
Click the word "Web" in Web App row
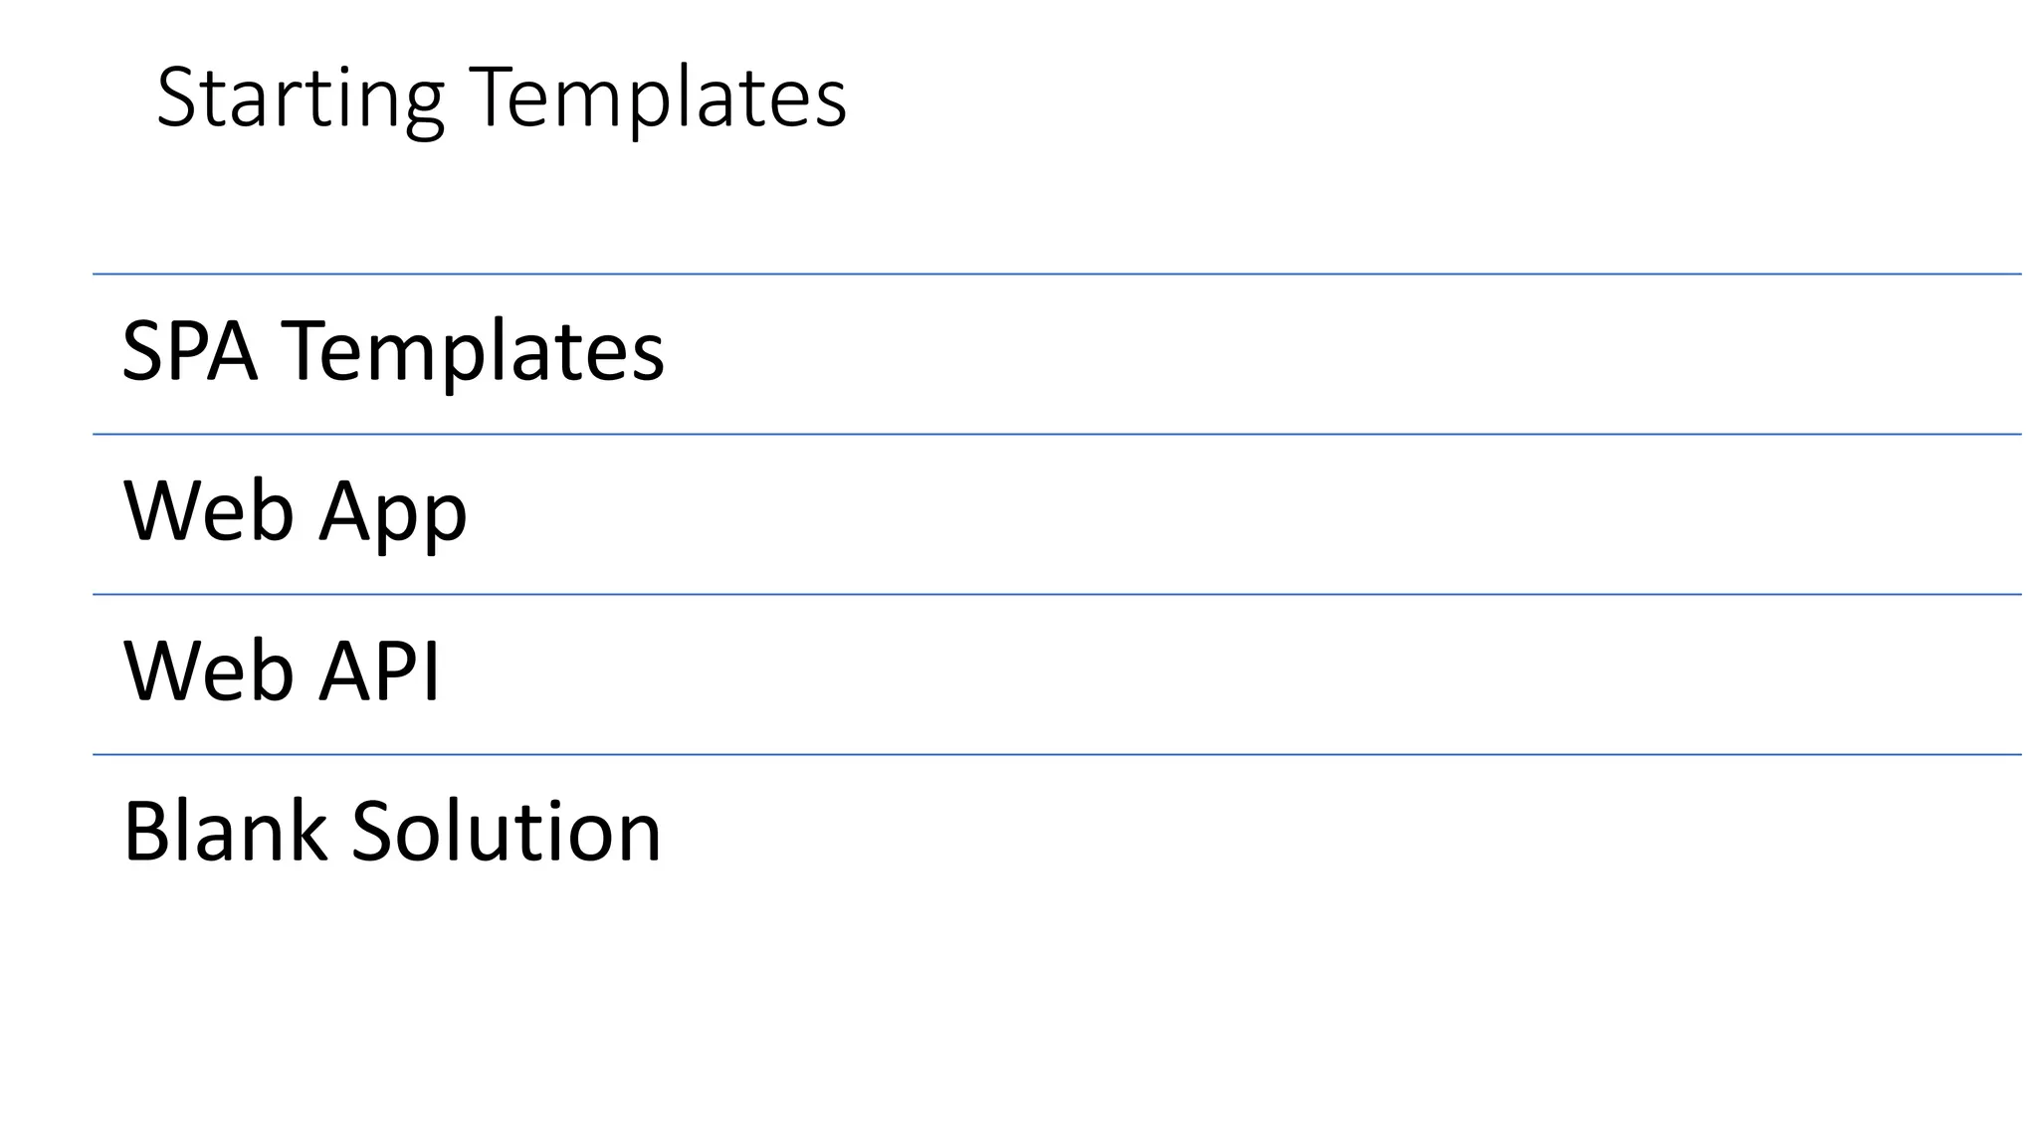pos(208,511)
